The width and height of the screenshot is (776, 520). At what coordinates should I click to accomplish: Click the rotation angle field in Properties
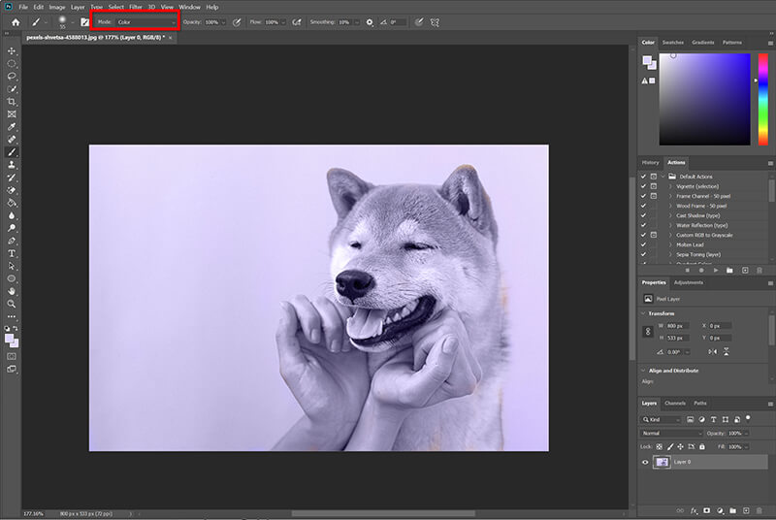click(675, 352)
